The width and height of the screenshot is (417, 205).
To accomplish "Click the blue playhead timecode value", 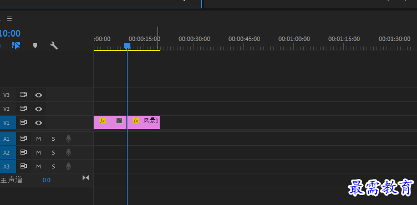I will [10, 33].
